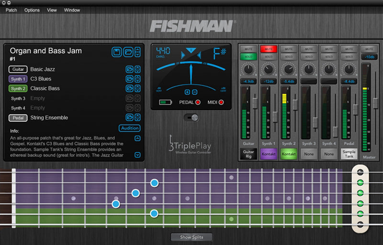This screenshot has width=383, height=245.
Task: Click the tuner minus icon
Action: (194, 92)
